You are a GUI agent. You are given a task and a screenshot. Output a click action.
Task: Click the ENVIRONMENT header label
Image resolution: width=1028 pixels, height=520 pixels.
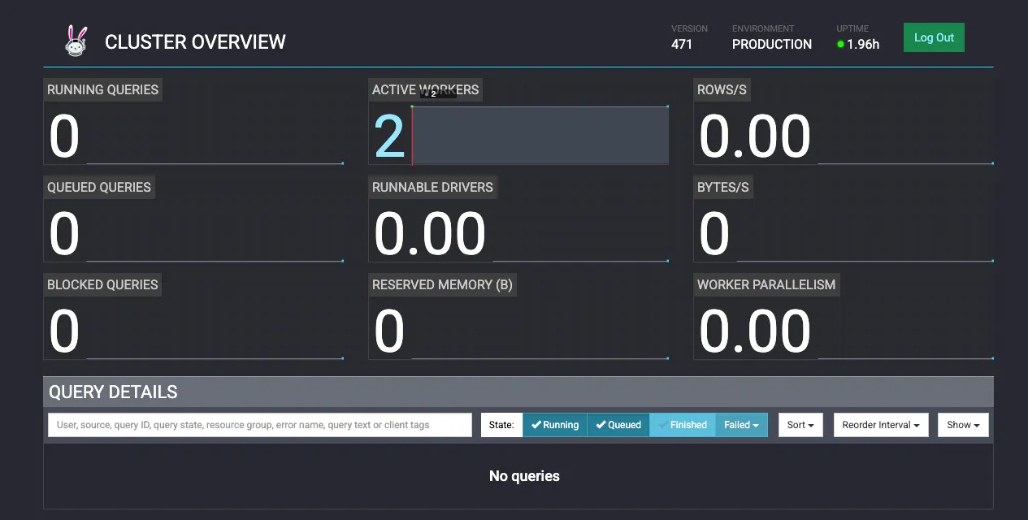tap(763, 28)
